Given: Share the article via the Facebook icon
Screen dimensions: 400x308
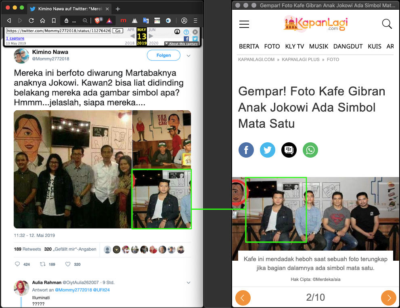Looking at the screenshot, I should 246,150.
